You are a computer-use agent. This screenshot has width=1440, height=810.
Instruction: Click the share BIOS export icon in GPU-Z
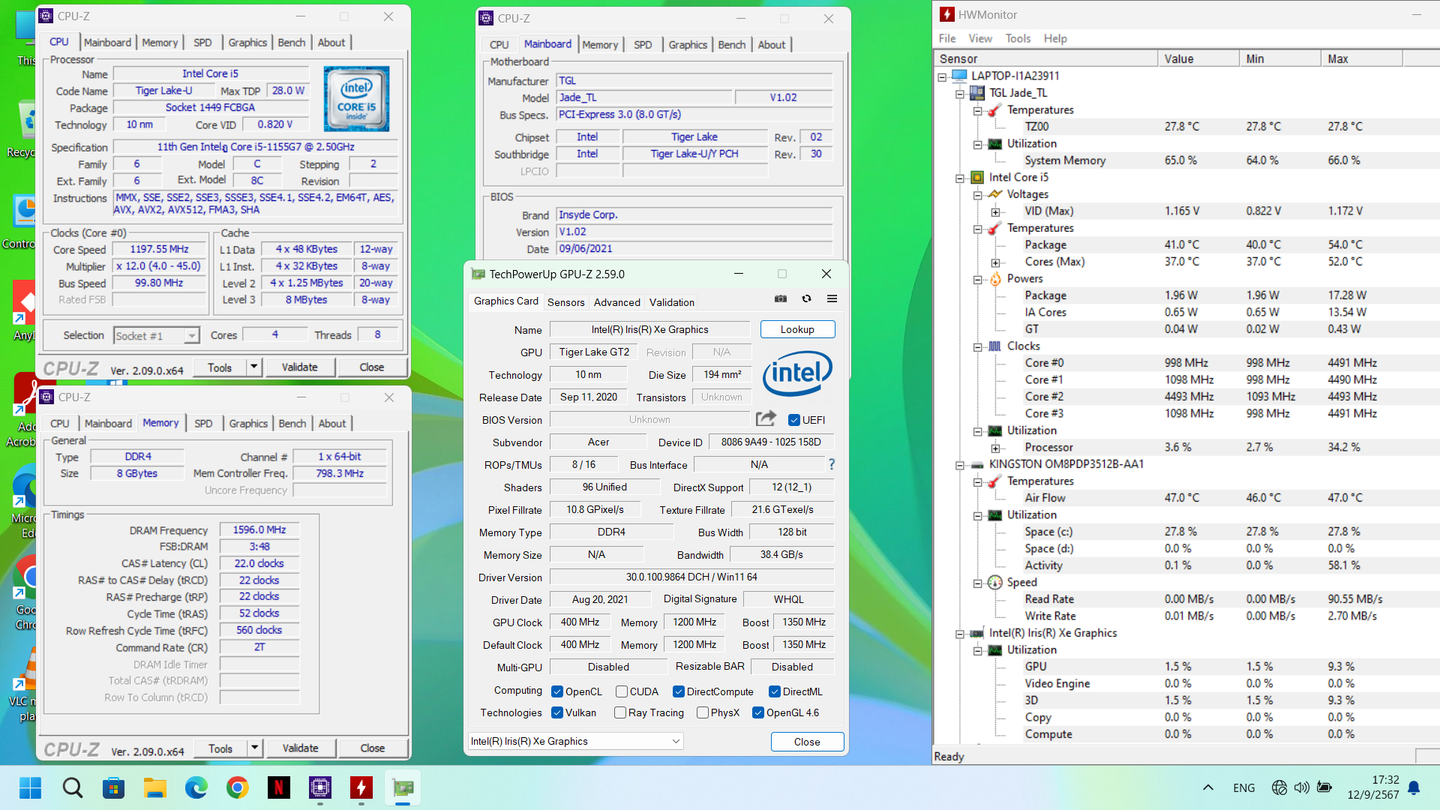[x=766, y=418]
